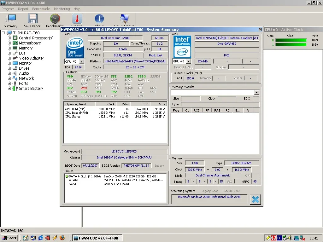The height and width of the screenshot is (242, 323).
Task: Select the Memory module tree icon
Action: pos(15,48)
